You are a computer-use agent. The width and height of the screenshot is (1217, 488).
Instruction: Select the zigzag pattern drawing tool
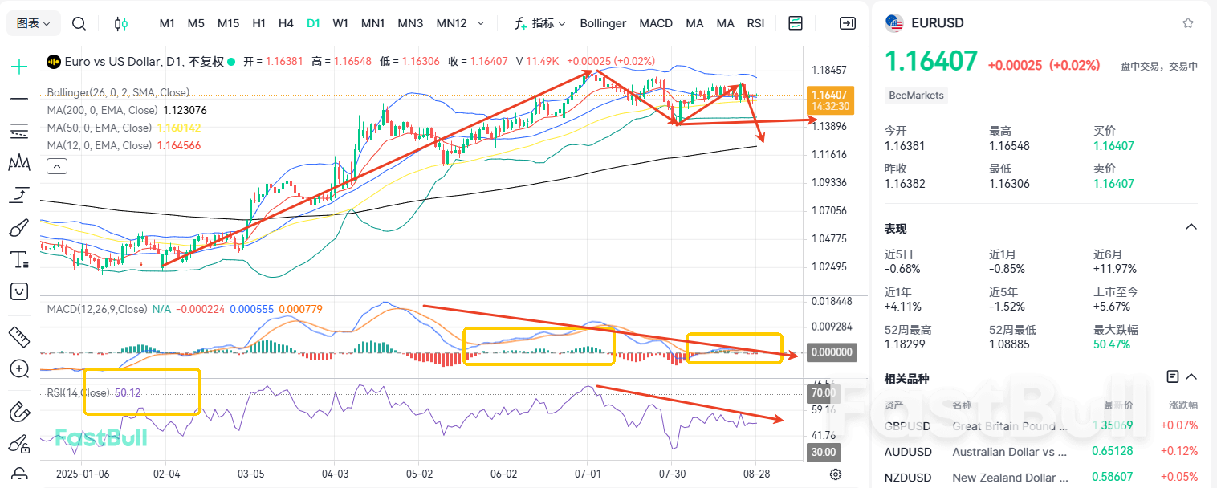tap(18, 163)
